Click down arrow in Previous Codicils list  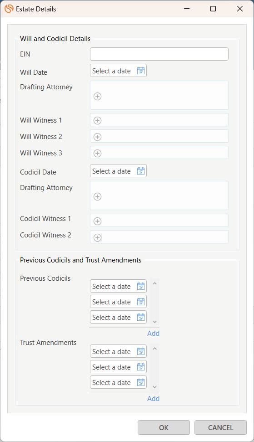(154, 322)
